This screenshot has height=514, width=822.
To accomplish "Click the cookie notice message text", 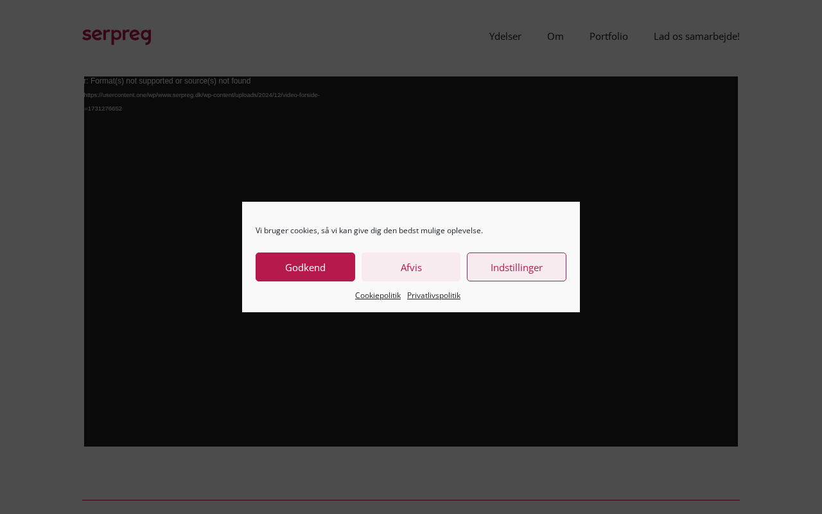I will pyautogui.click(x=369, y=231).
